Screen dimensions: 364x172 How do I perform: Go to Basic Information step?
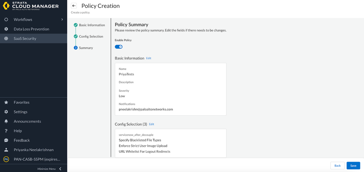pos(92,25)
